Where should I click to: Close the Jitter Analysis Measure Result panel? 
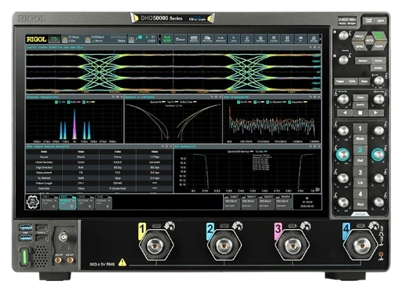pyautogui.click(x=171, y=147)
